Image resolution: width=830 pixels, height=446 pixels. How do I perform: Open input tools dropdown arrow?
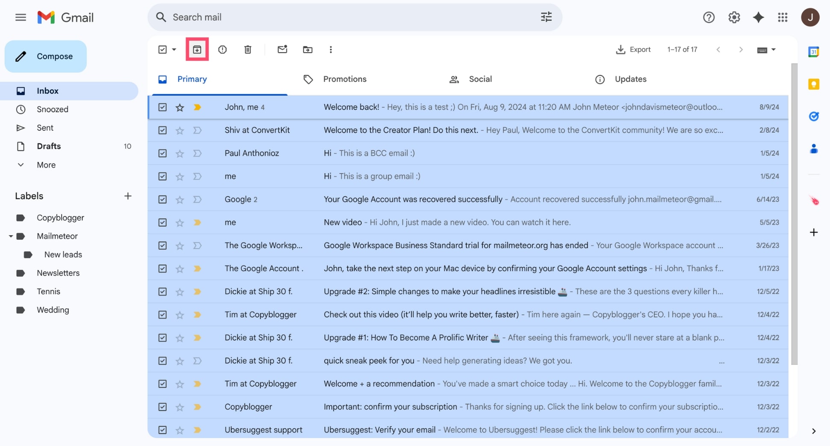[x=773, y=50]
